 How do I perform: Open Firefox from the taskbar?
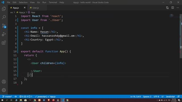[53, 100]
